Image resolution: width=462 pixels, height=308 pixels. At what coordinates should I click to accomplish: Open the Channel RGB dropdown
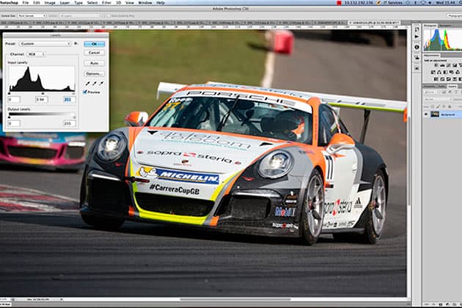(36, 54)
